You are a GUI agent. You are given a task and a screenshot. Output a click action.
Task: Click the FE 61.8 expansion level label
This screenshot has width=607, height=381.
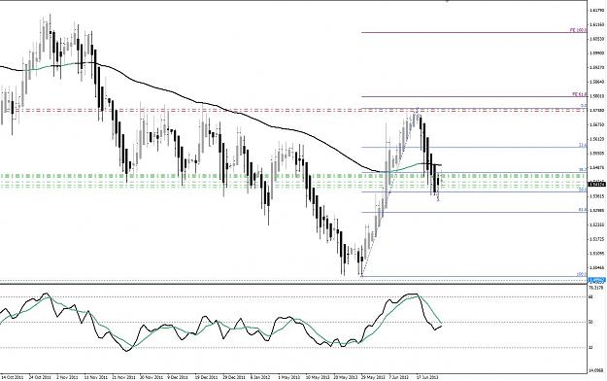coord(580,94)
